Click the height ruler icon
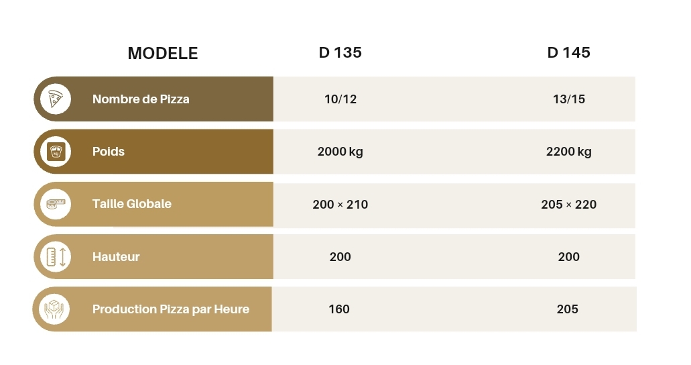This screenshot has height=365, width=691. point(56,257)
